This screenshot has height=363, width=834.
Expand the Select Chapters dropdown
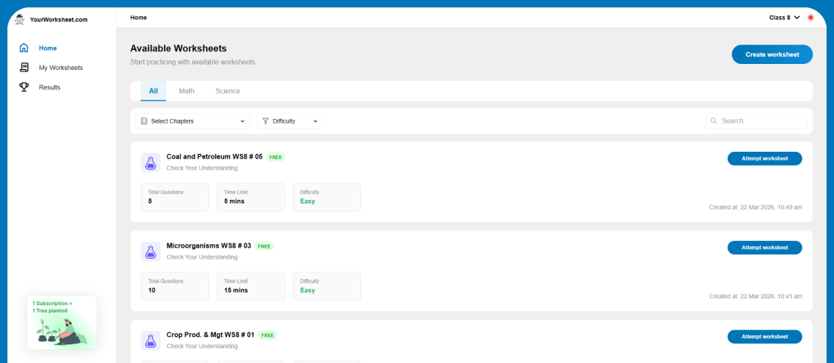point(193,121)
